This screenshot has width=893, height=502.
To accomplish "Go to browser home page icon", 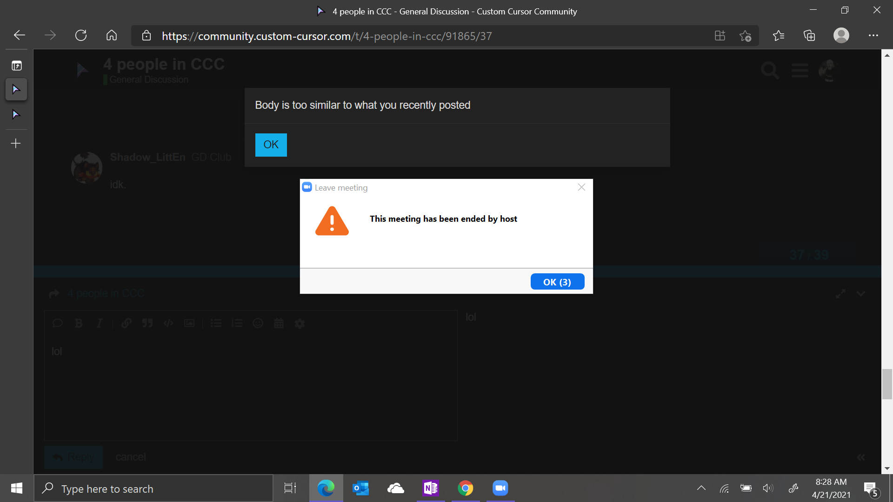I will 112,36.
